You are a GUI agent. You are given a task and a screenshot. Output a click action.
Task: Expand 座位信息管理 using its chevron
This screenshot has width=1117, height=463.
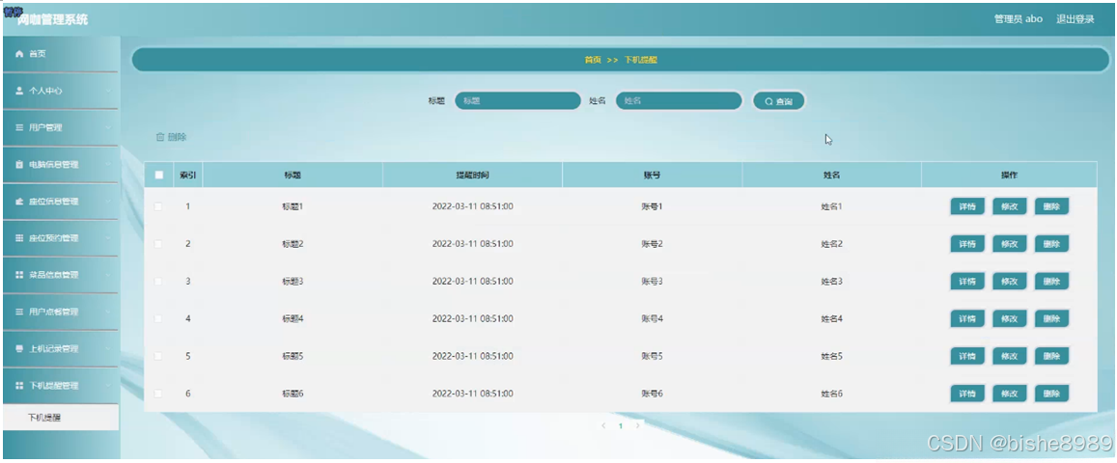click(x=108, y=202)
